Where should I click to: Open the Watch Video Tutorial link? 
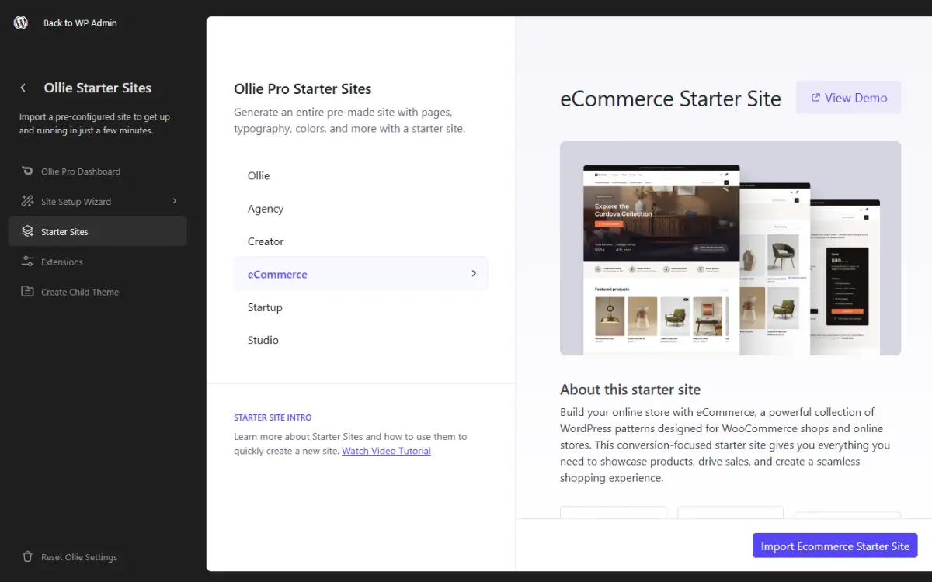tap(386, 450)
